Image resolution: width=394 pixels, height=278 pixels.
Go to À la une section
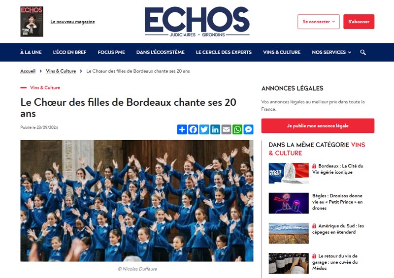coord(31,52)
